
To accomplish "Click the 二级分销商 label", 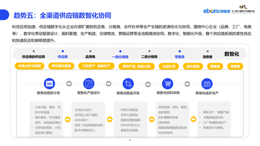I will [149, 57].
